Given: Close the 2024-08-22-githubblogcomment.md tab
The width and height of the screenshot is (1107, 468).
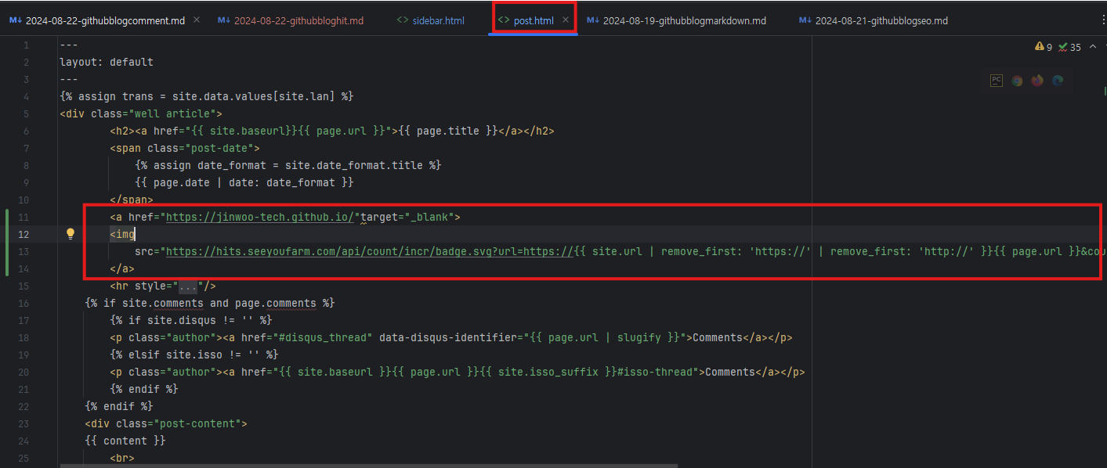Looking at the screenshot, I should (x=197, y=20).
